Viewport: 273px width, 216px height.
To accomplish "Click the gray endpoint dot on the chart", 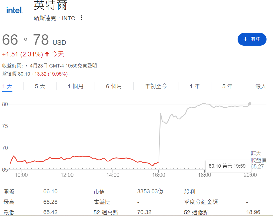I will click(x=249, y=104).
